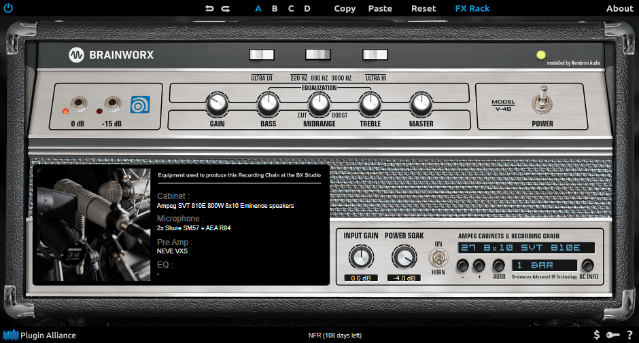Open the FX Rack view
This screenshot has height=343, width=639.
coord(472,9)
